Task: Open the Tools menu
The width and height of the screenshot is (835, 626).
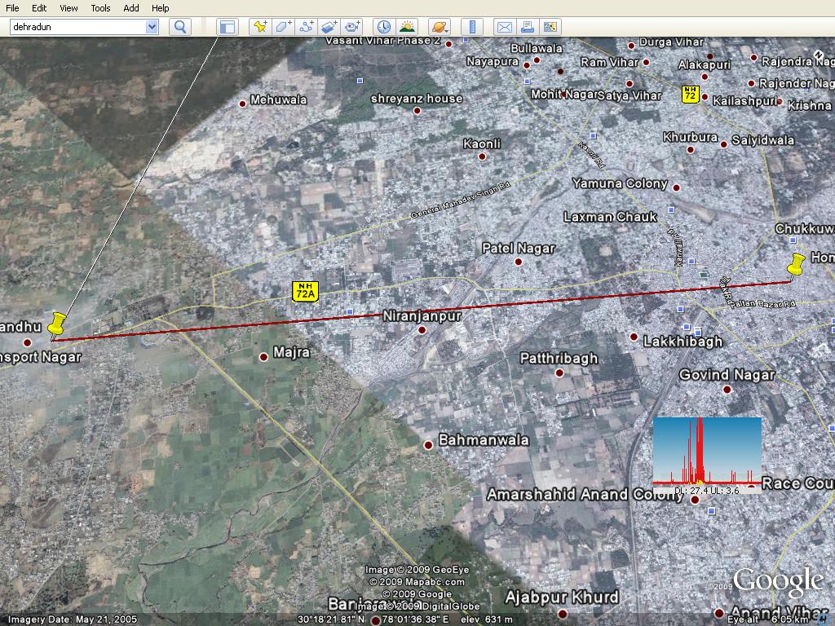Action: [100, 8]
